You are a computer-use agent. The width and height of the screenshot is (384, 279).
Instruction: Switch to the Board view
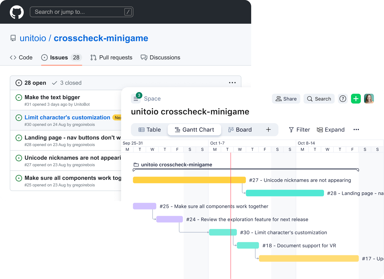click(240, 130)
